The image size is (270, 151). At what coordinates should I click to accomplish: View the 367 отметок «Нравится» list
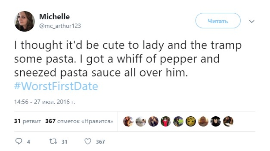click(79, 121)
